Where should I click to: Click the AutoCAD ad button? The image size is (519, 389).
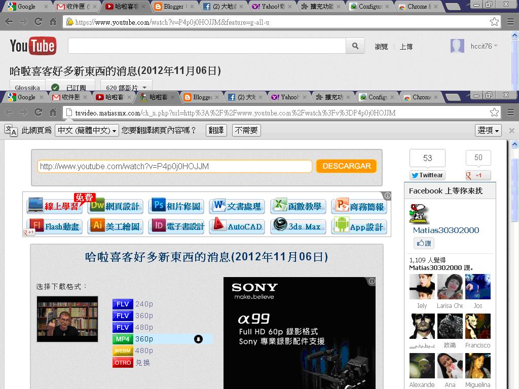[x=237, y=226]
